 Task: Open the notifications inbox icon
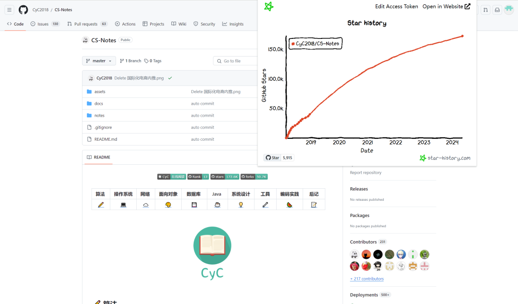click(497, 10)
